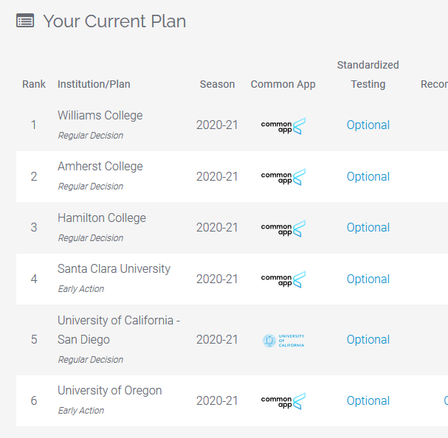Click the Common App column header
448x438 pixels.
point(283,84)
